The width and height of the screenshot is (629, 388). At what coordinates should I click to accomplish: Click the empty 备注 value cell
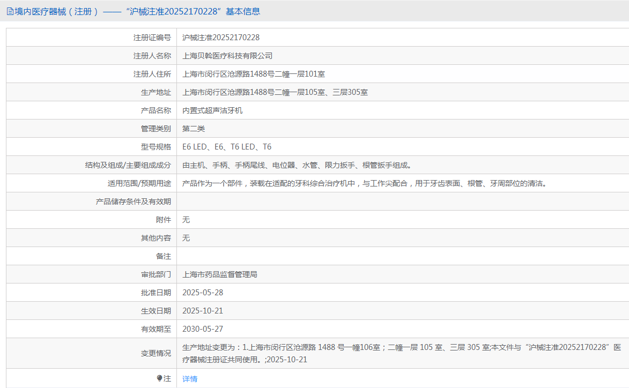(402, 256)
